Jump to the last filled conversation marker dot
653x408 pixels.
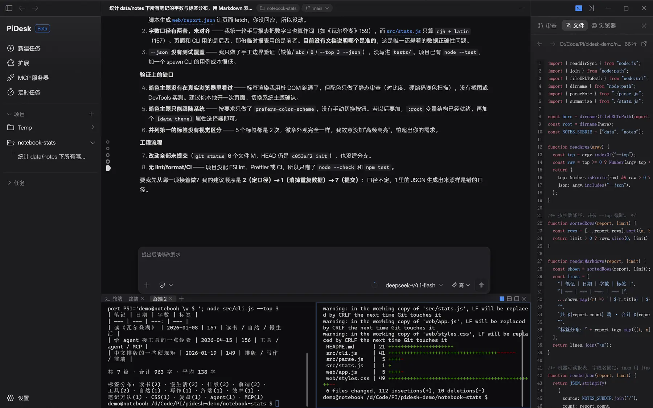(108, 168)
